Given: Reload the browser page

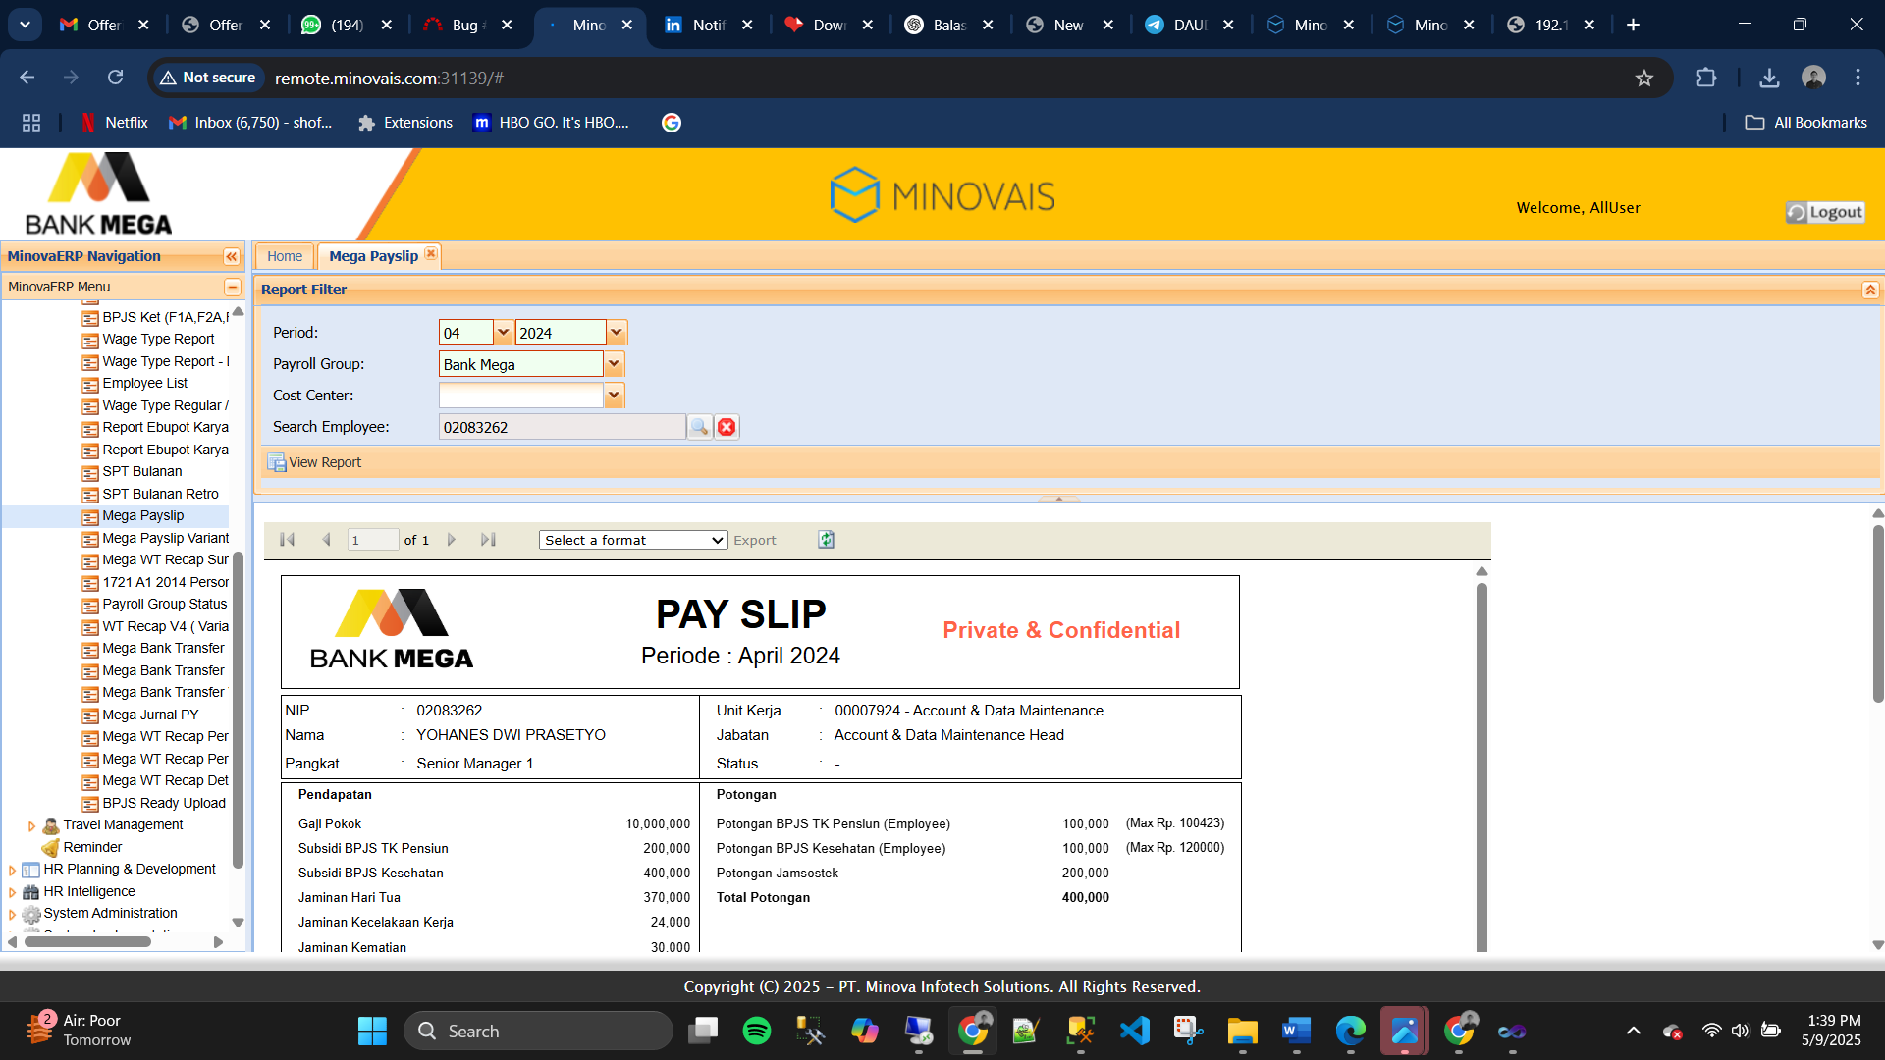Looking at the screenshot, I should tap(115, 78).
